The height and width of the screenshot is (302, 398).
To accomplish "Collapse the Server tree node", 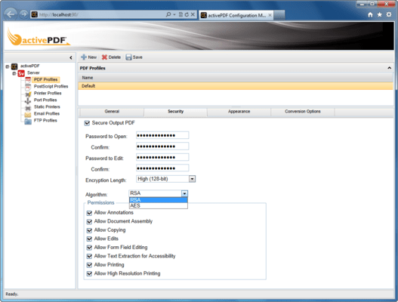I will 14,73.
